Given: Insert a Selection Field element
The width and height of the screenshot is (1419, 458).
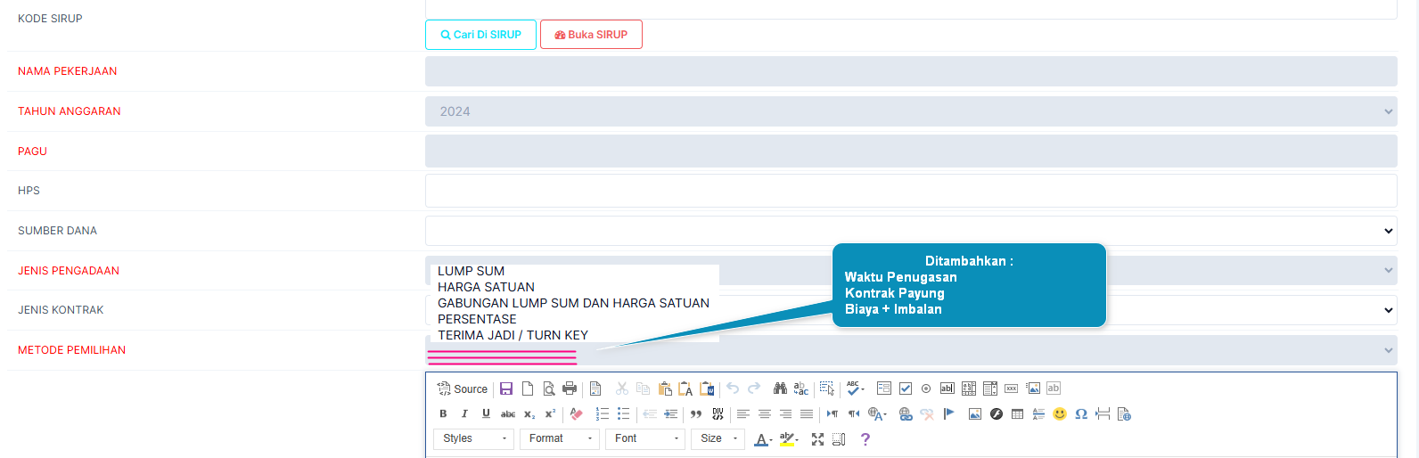Looking at the screenshot, I should (x=990, y=388).
